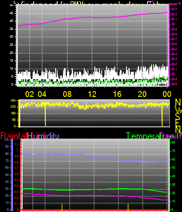
Task: Select the white 5 wind speed axis value
Action: (x=12, y=76)
